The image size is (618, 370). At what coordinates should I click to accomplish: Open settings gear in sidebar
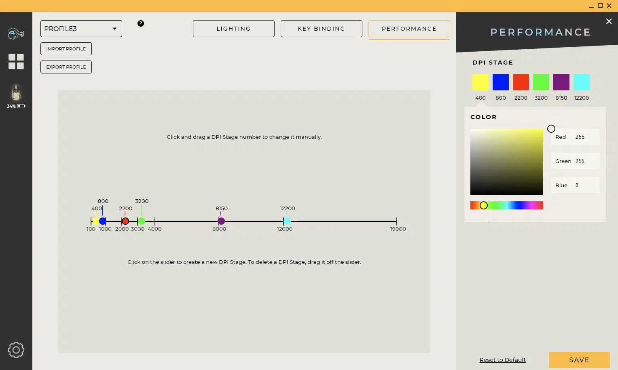click(x=16, y=350)
